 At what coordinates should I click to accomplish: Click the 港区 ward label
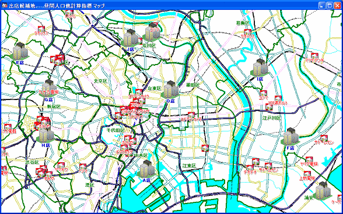pos(90,185)
